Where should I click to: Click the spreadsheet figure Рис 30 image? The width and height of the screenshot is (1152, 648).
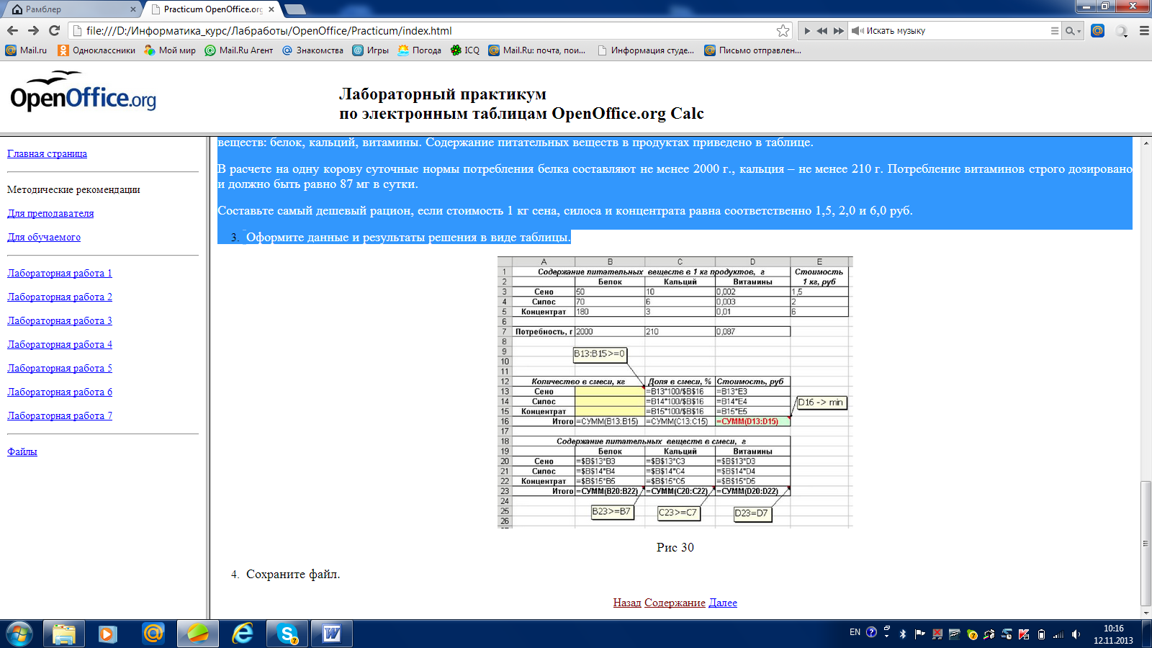[x=675, y=392]
